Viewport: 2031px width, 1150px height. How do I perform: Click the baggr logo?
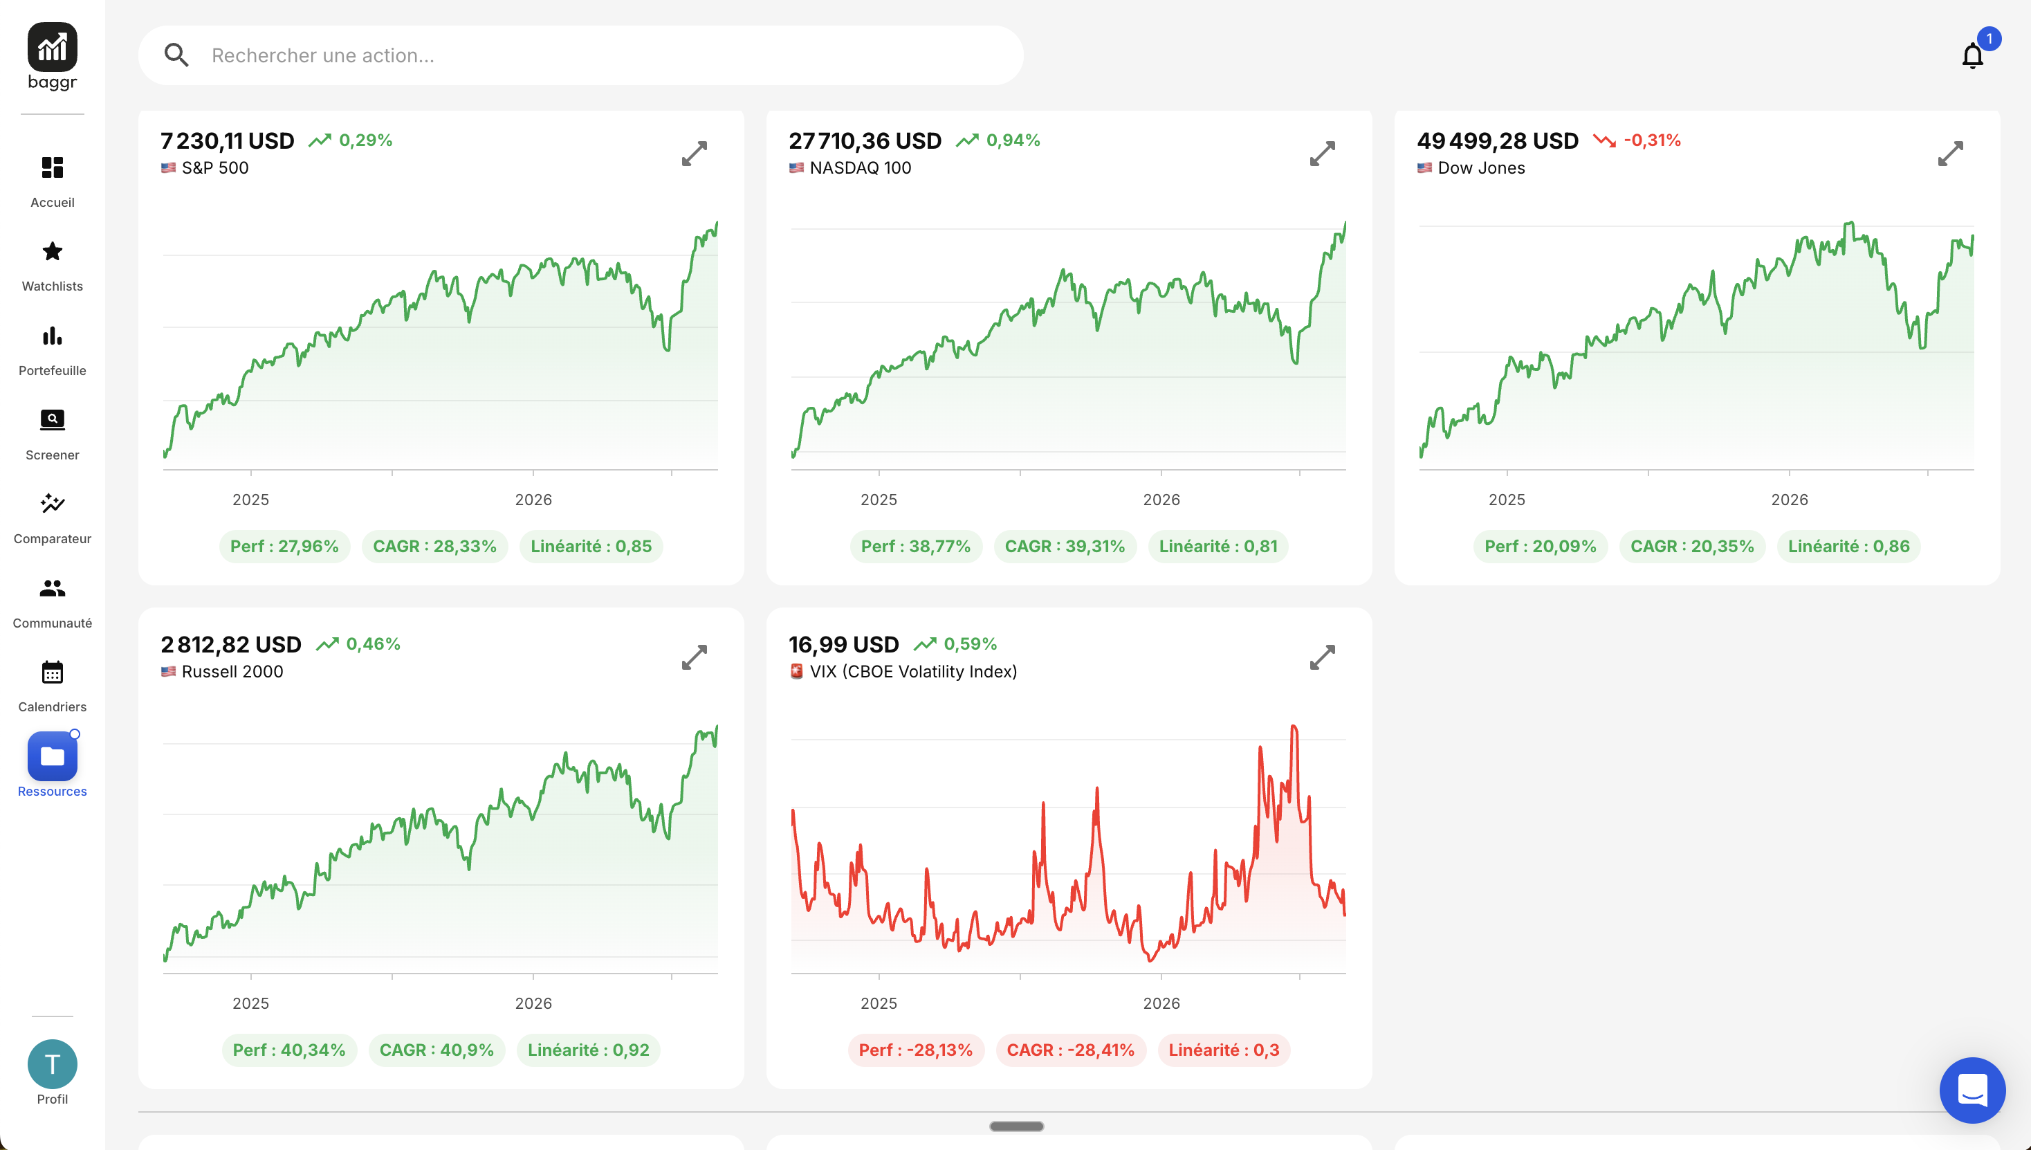point(52,57)
